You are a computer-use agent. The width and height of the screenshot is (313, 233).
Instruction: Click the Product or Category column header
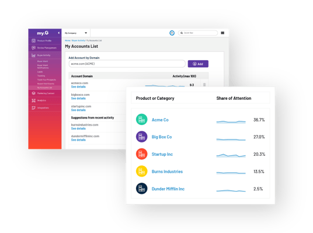[155, 98]
